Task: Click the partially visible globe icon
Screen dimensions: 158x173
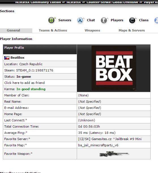Action: click(x=156, y=20)
